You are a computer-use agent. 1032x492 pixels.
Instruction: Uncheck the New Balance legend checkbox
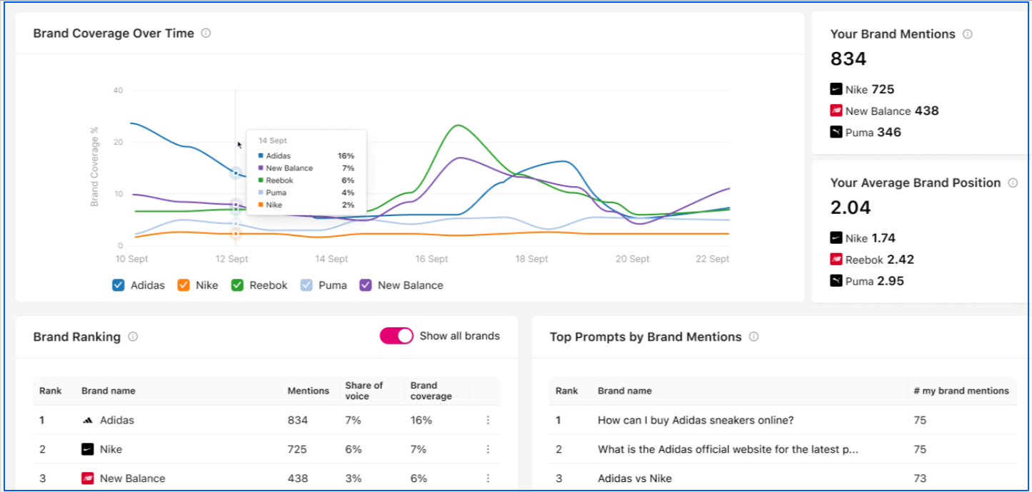(x=366, y=285)
